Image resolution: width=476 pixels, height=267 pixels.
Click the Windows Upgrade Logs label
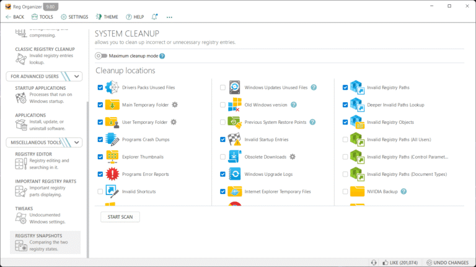(268, 174)
